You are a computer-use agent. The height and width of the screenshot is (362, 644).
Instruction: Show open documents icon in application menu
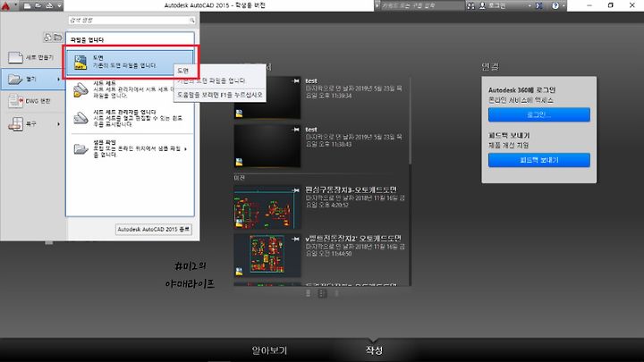point(57,38)
